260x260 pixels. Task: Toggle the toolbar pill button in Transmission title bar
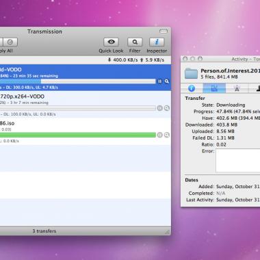point(164,31)
